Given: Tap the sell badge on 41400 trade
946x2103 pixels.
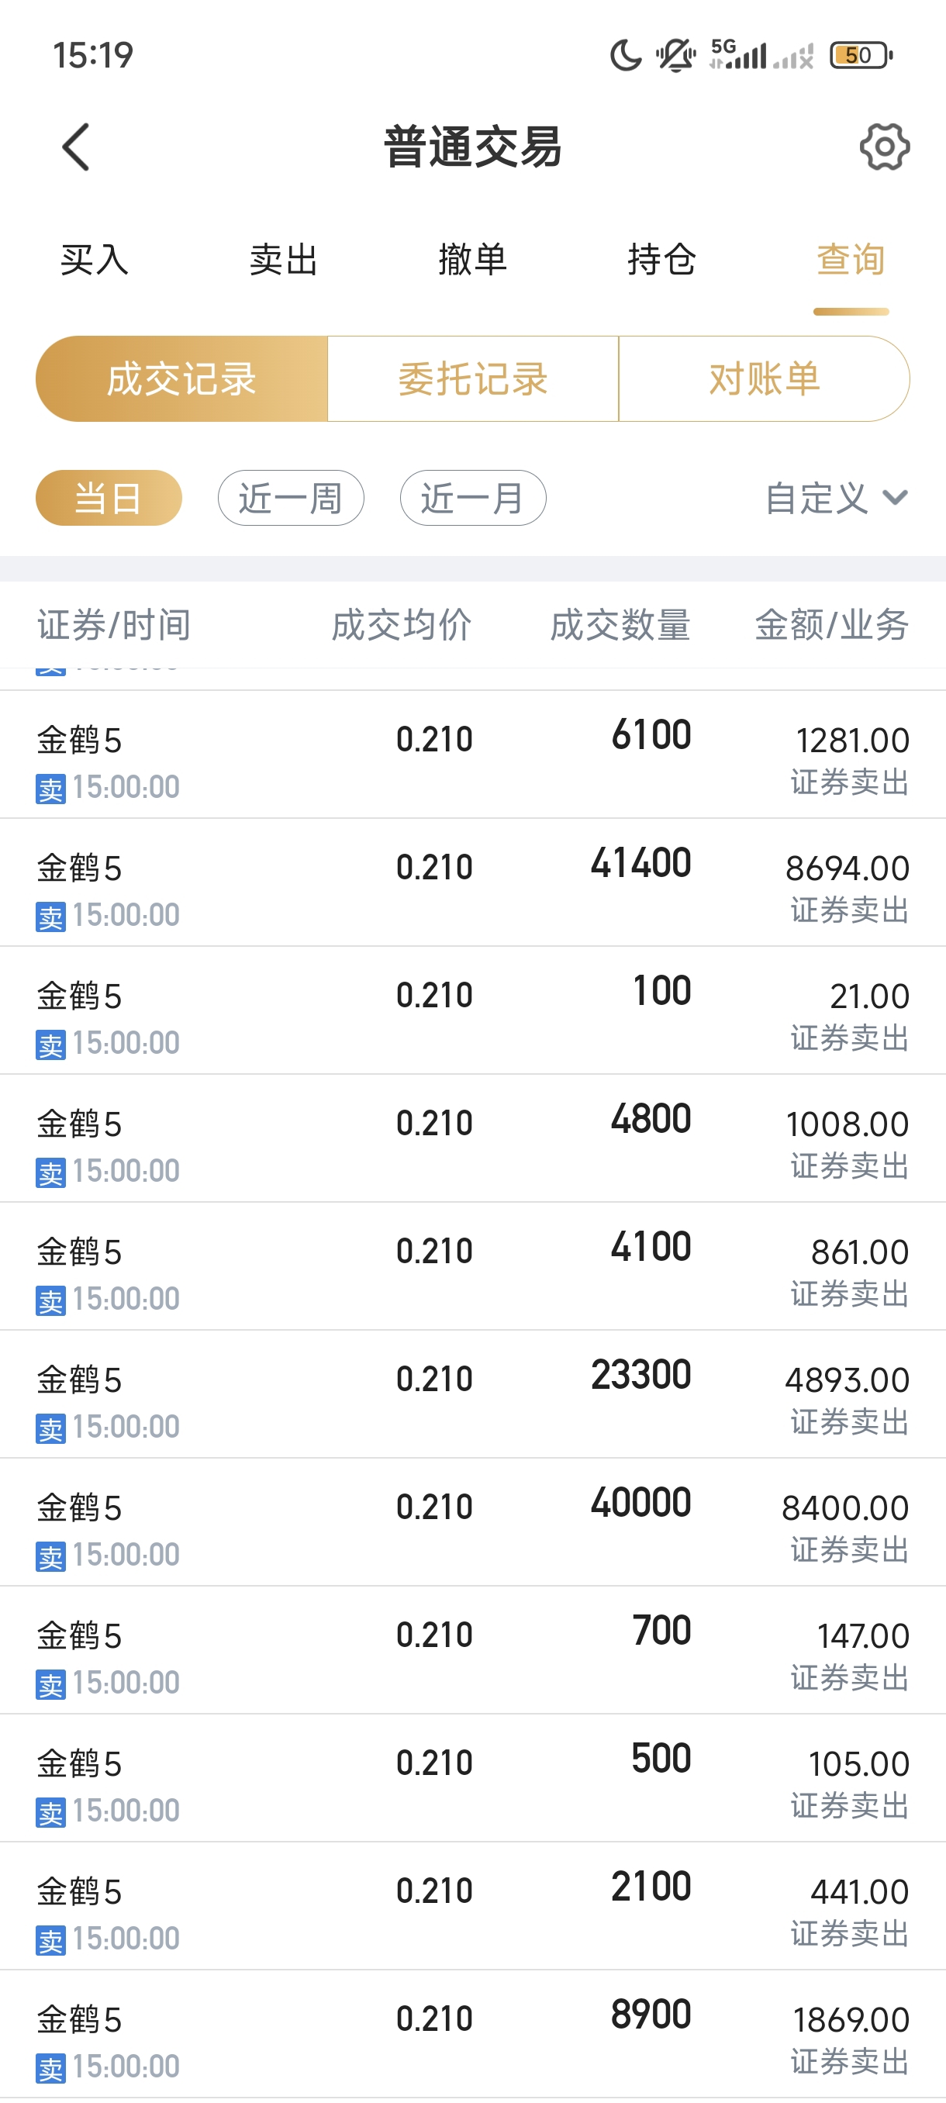Looking at the screenshot, I should (50, 917).
